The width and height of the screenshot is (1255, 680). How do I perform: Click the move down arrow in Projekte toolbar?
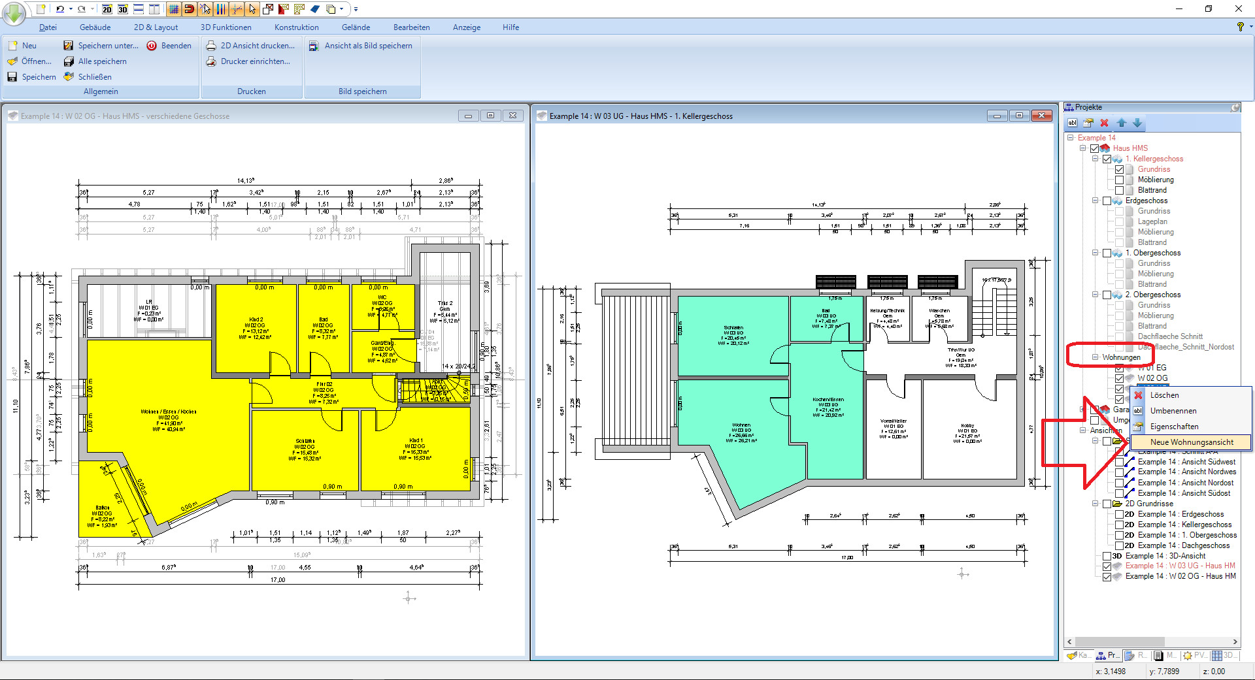(x=1137, y=123)
